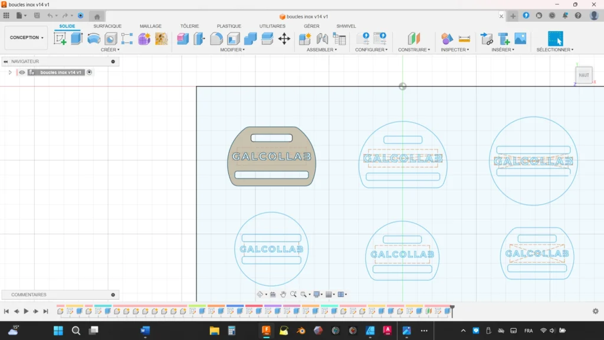
Task: Toggle visibility of boucles inox v14 v1 component
Action: click(x=22, y=72)
